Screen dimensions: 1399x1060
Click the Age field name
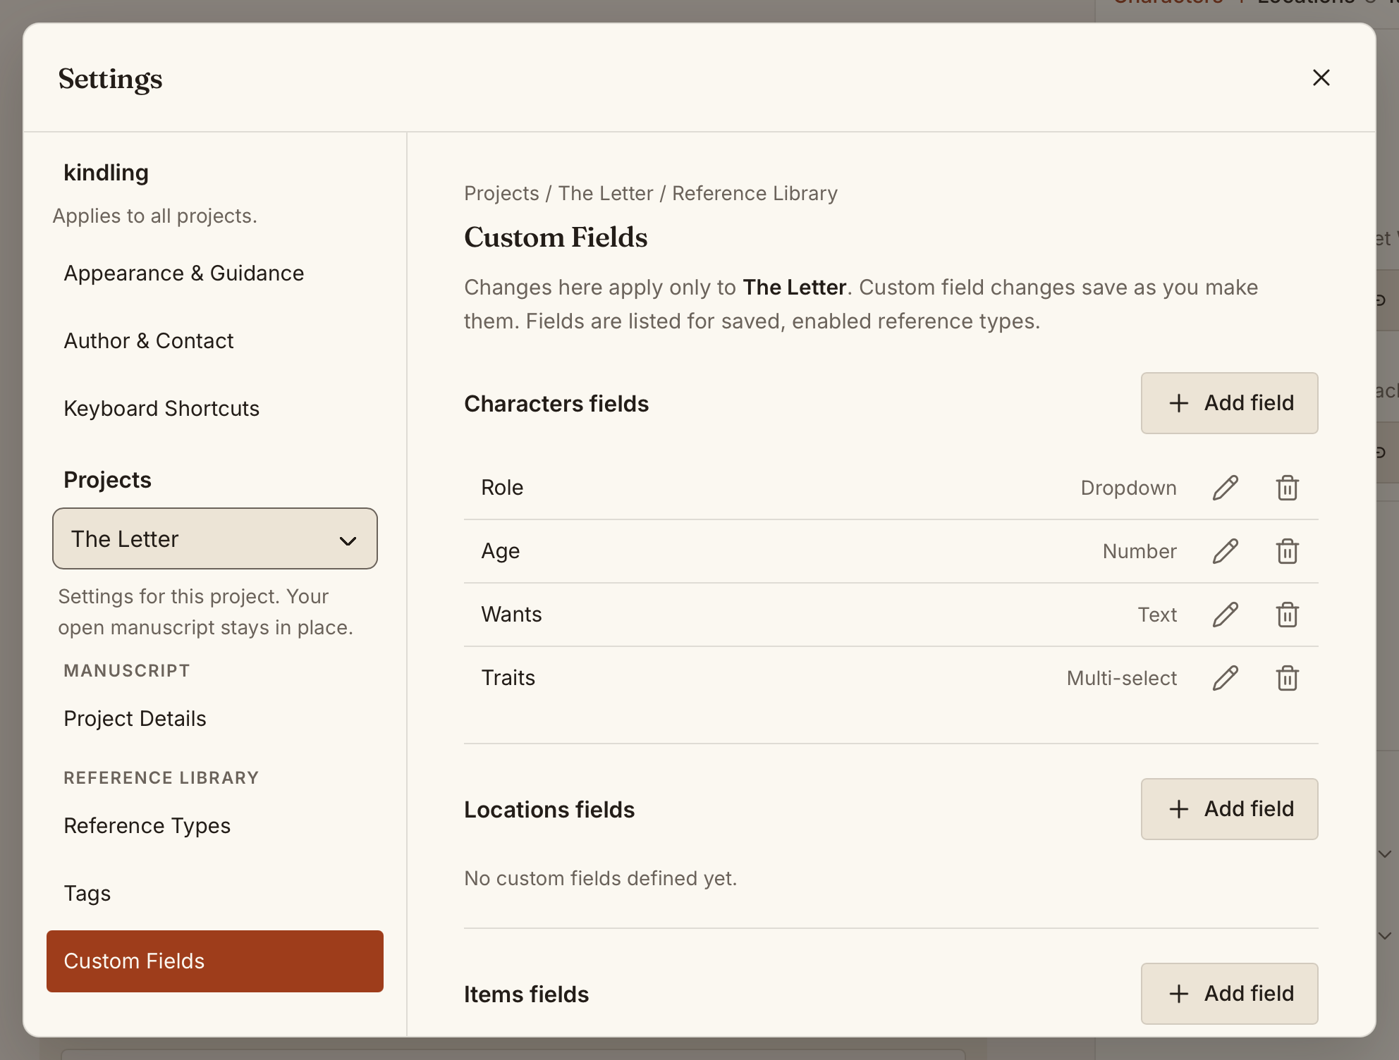click(x=501, y=551)
